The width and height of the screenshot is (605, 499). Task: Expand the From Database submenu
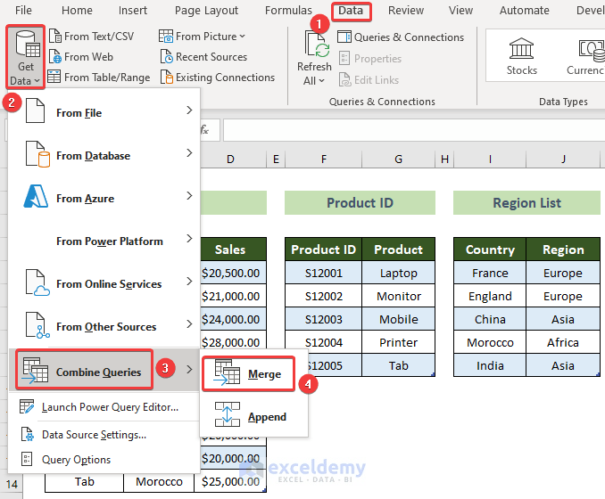[x=104, y=155]
